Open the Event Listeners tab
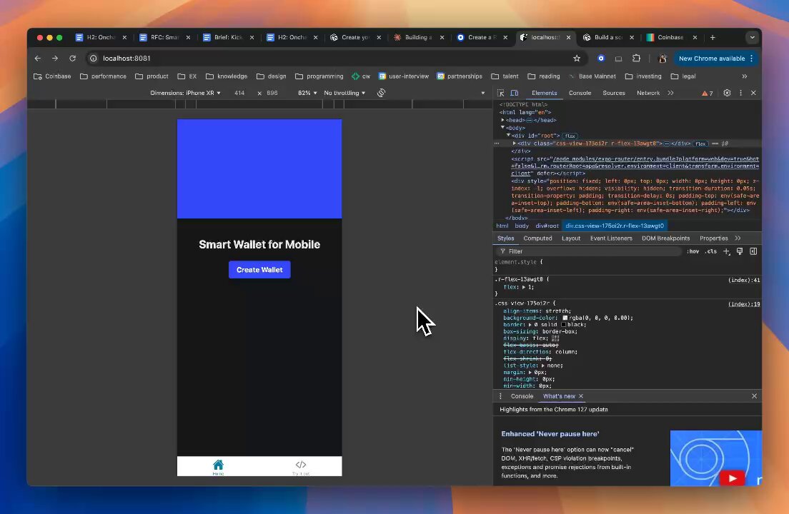This screenshot has height=514, width=789. click(611, 238)
